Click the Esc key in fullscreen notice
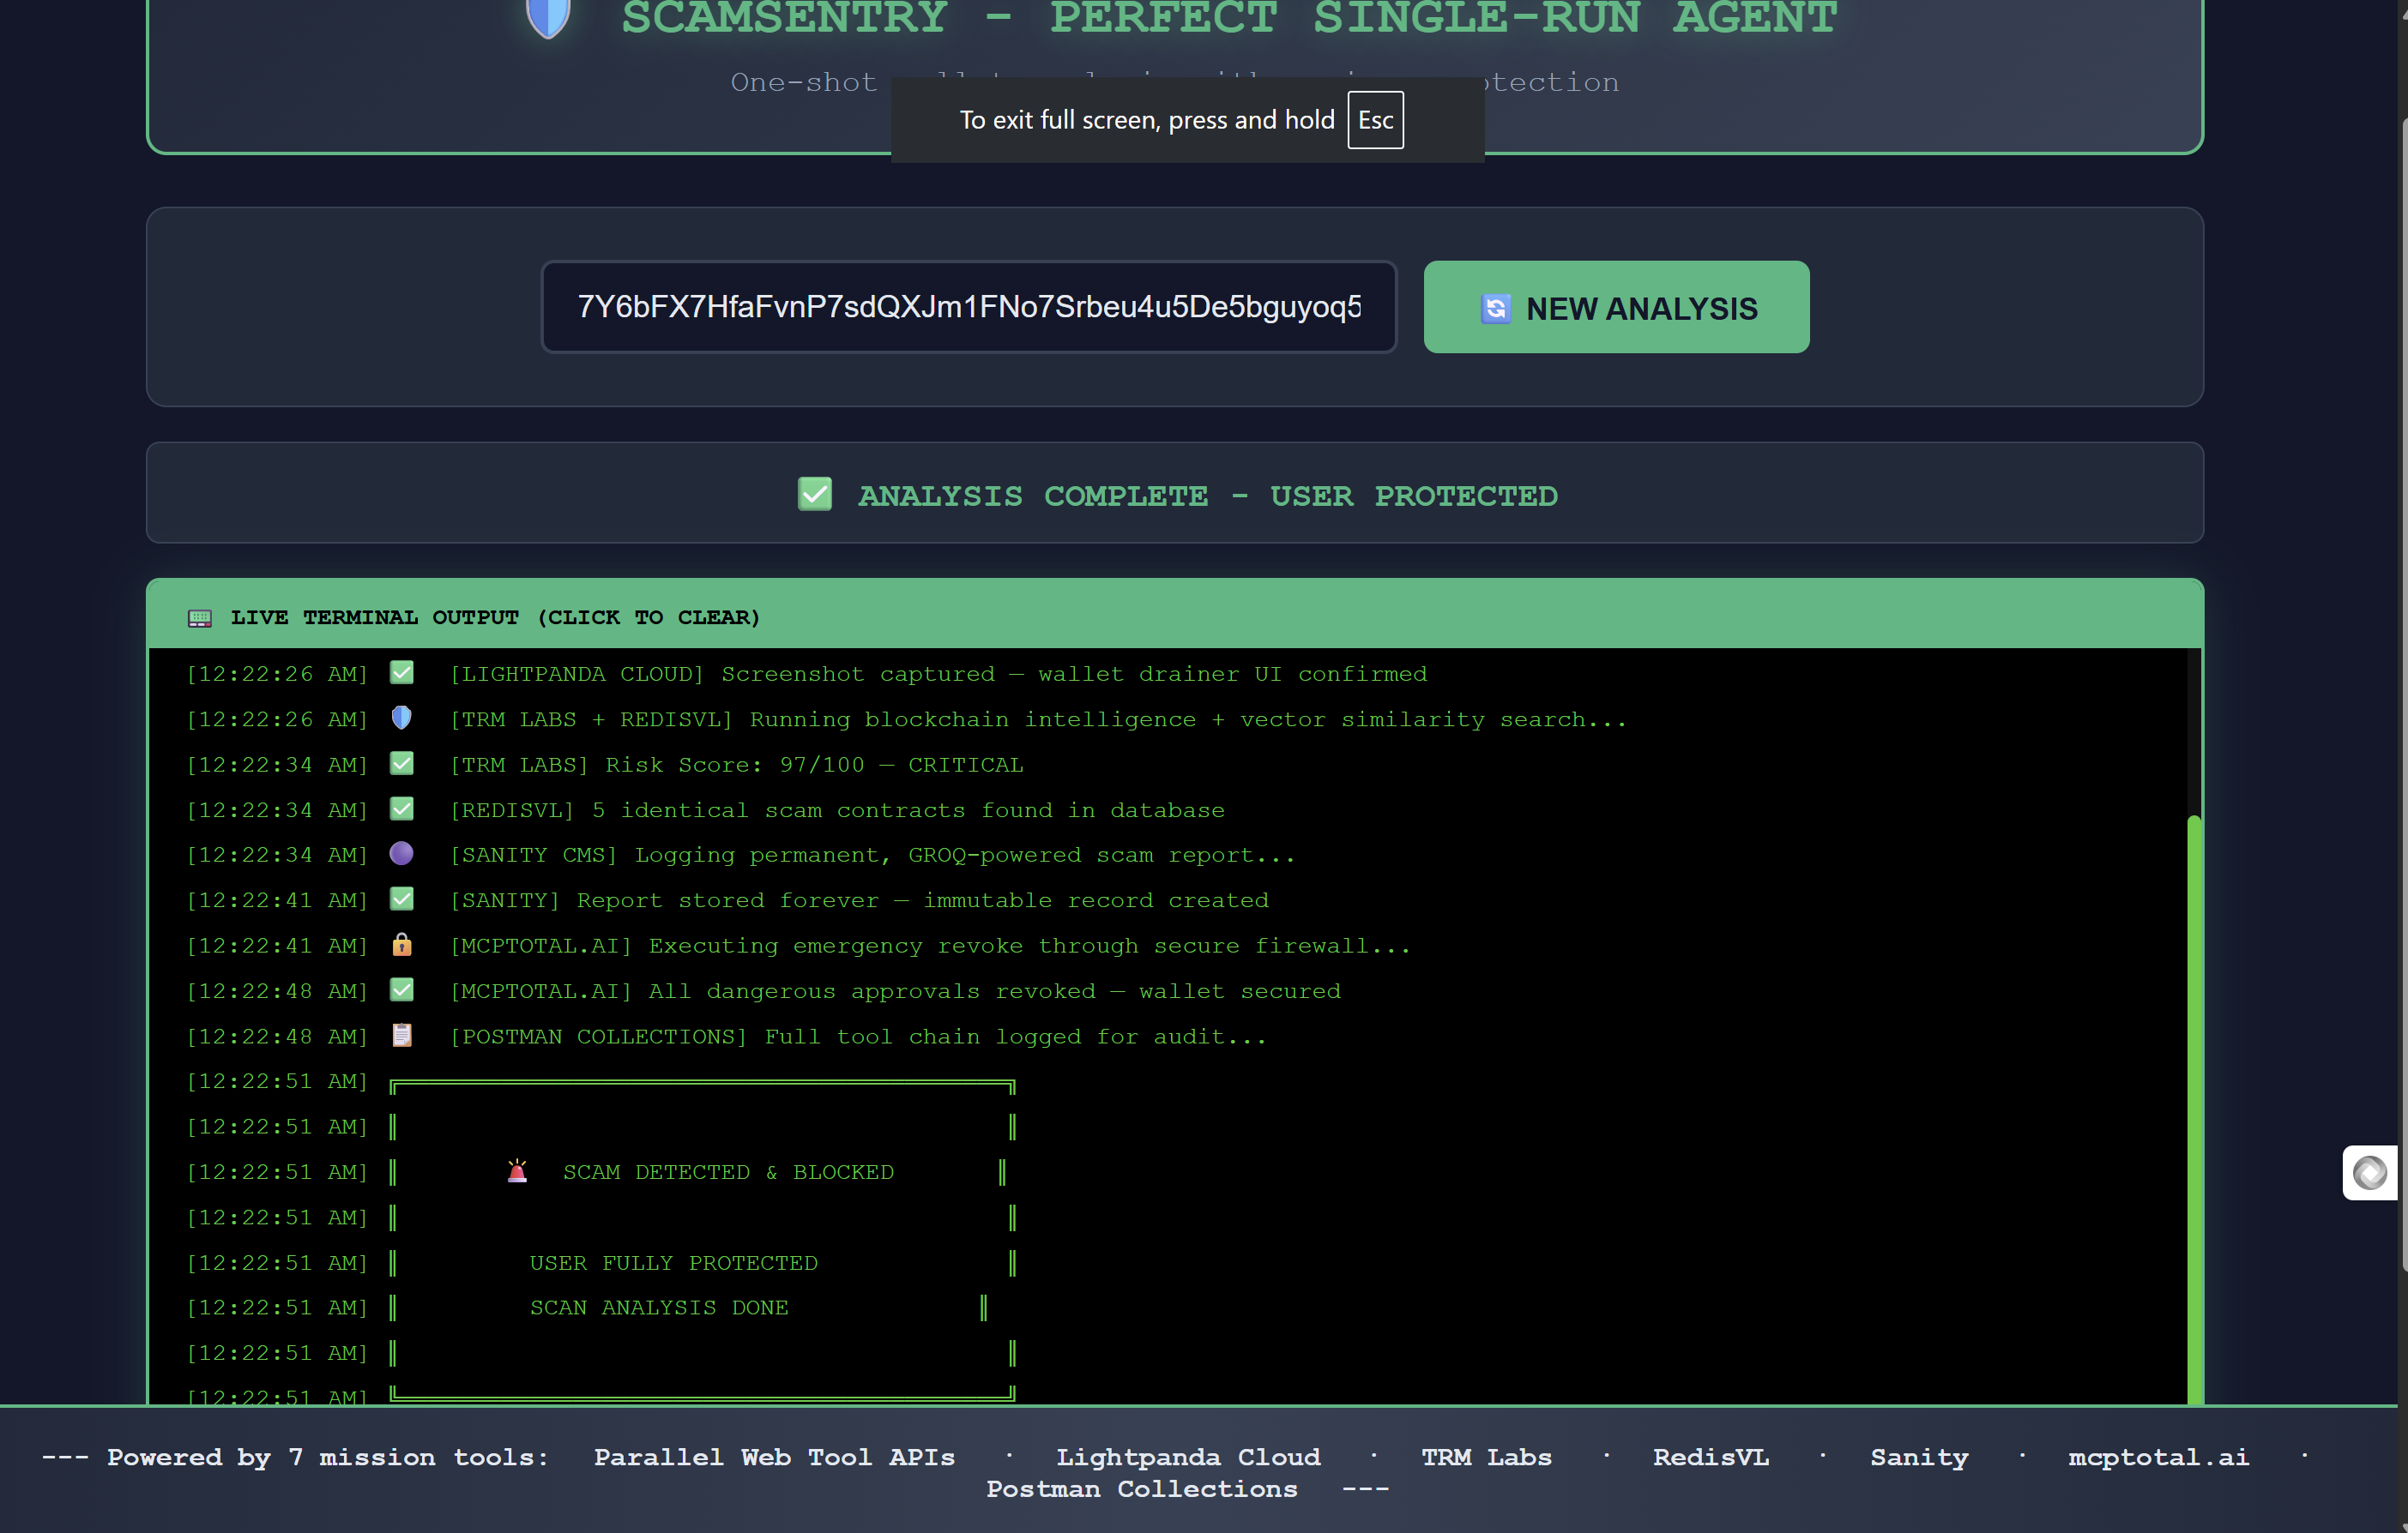Viewport: 2408px width, 1533px height. (1374, 120)
